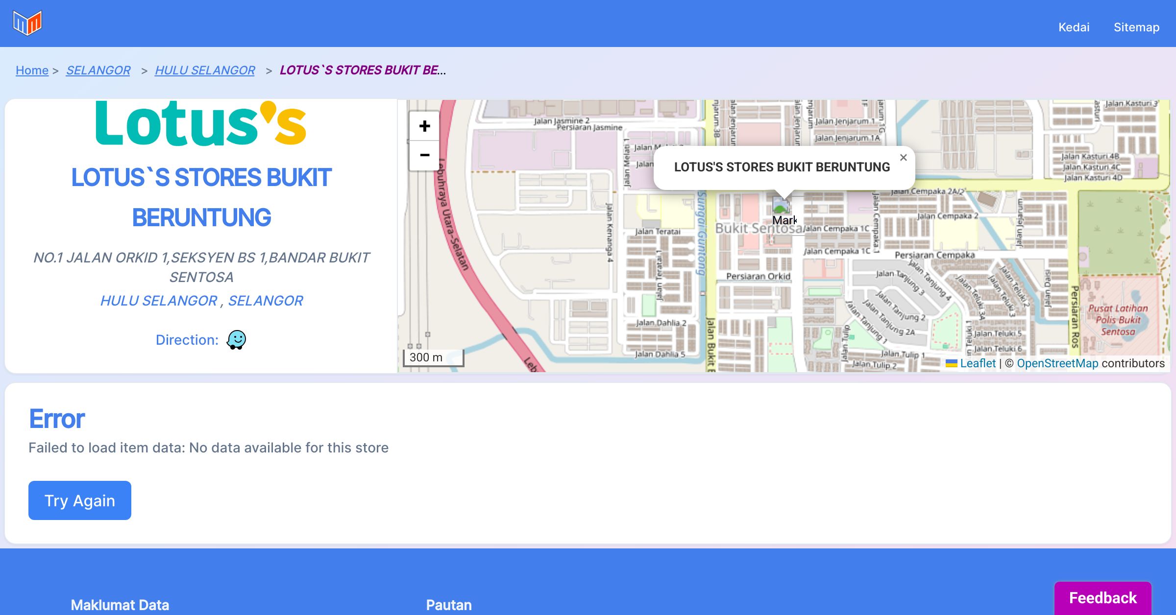This screenshot has height=615, width=1176.
Task: Go to Home breadcrumb link
Action: (x=32, y=71)
